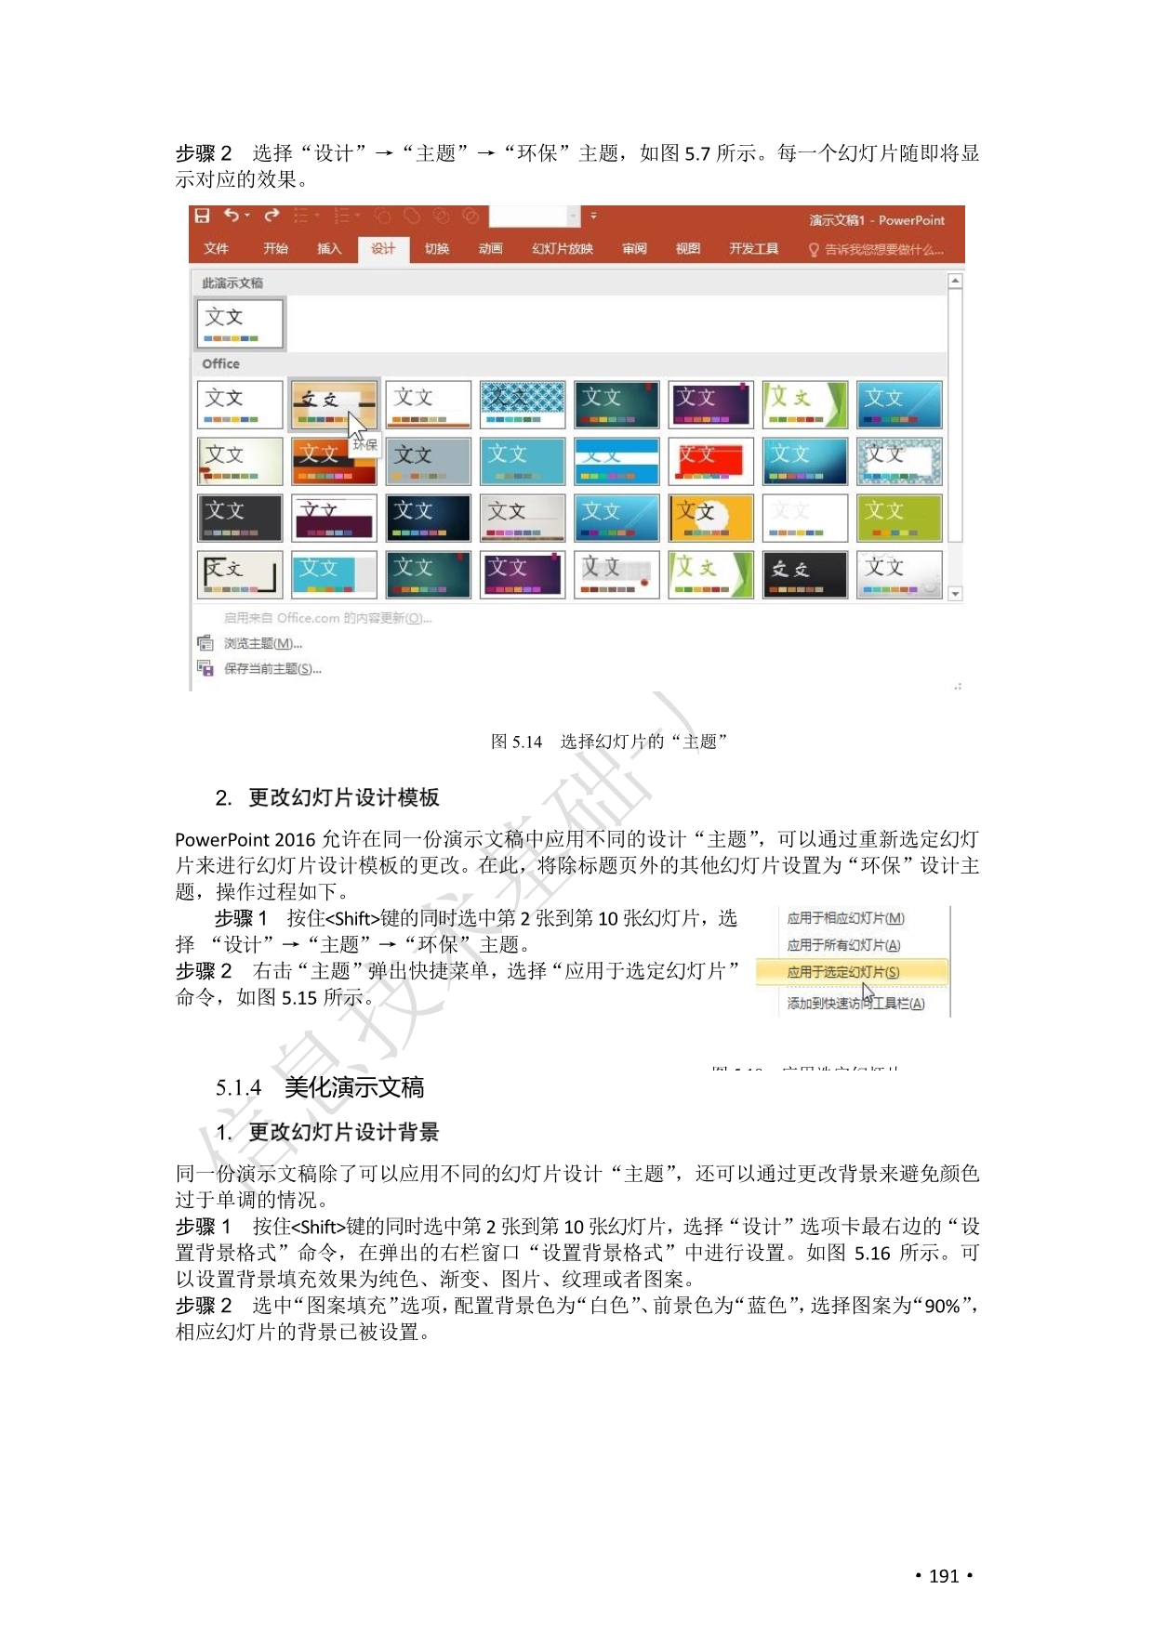Click the heading 更改幻灯片设计模板
Image resolution: width=1153 pixels, height=1630 pixels.
(x=344, y=797)
